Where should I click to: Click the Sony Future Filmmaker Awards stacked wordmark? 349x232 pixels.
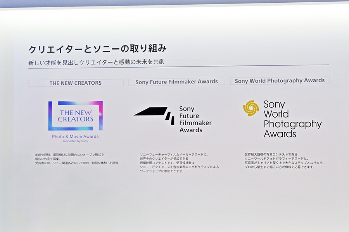pos(195,119)
